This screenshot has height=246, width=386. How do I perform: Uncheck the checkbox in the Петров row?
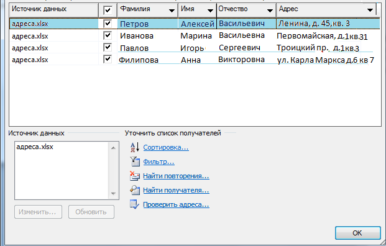[108, 24]
